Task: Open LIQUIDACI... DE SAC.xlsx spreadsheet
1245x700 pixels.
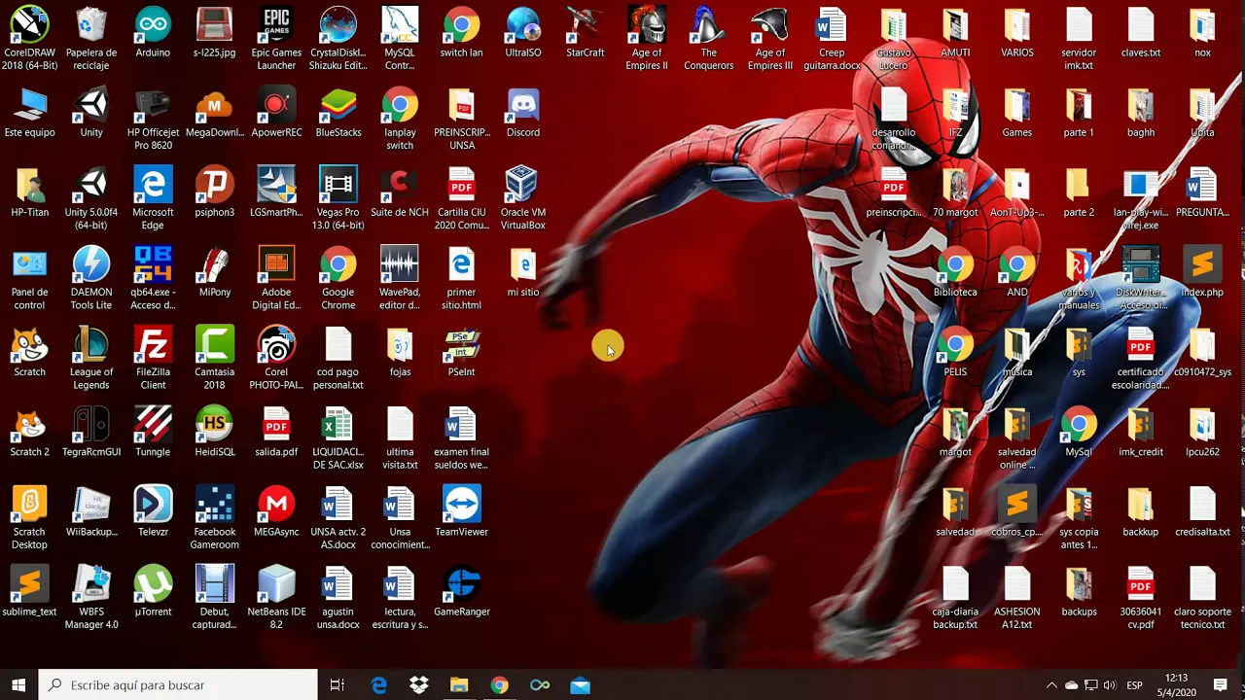Action: point(338,437)
